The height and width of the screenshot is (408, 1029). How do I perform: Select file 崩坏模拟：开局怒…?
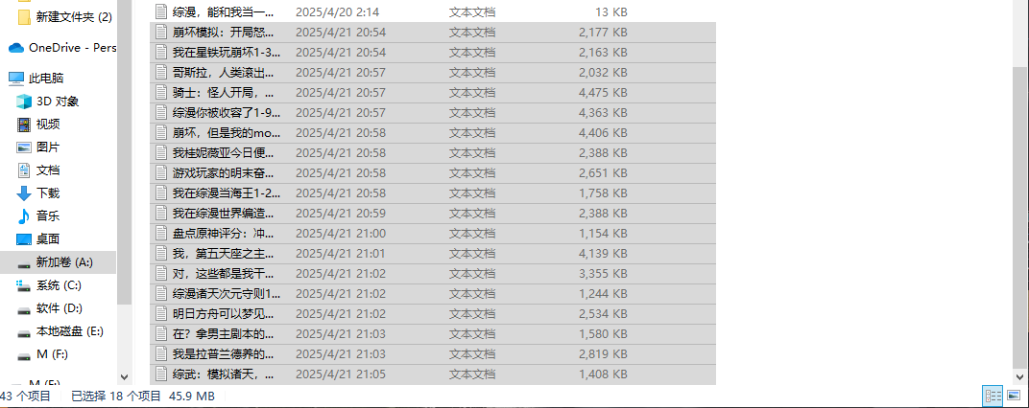pyautogui.click(x=433, y=33)
